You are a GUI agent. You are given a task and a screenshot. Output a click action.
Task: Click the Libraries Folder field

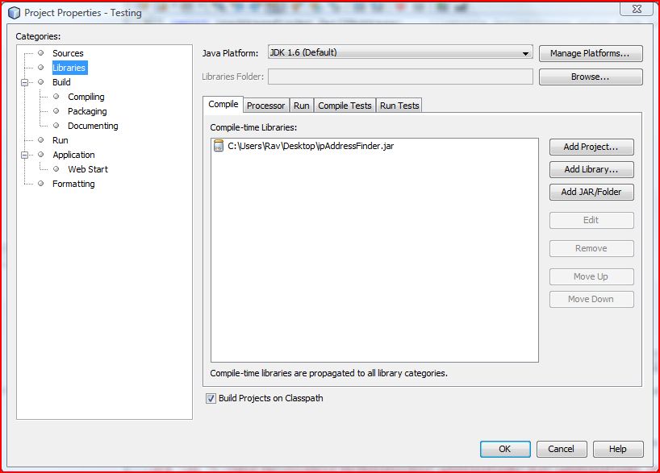(400, 77)
